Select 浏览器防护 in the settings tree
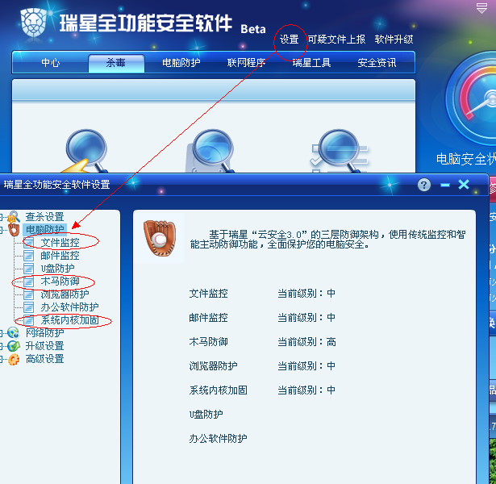This screenshot has width=496, height=484. 65,294
